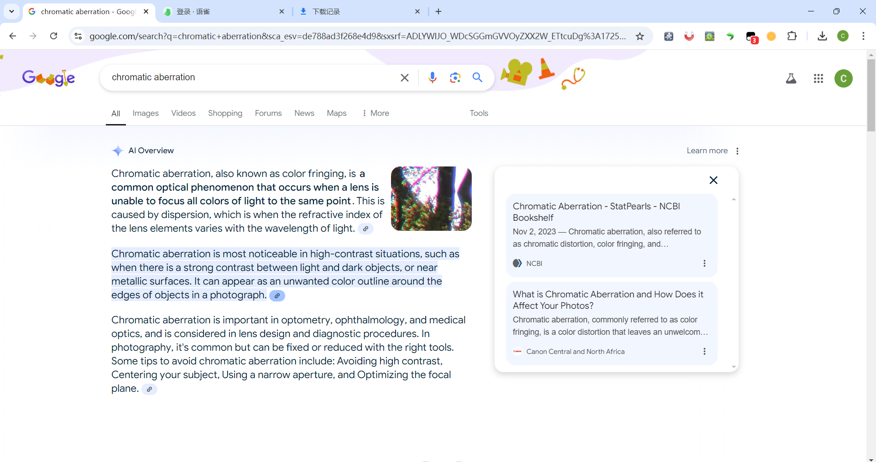Open the Extensions puzzle icon
This screenshot has height=462, width=876.
(792, 36)
